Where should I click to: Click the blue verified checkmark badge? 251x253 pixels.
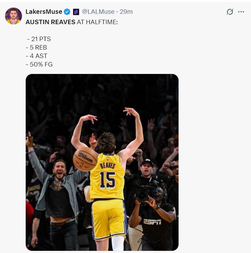coord(67,12)
